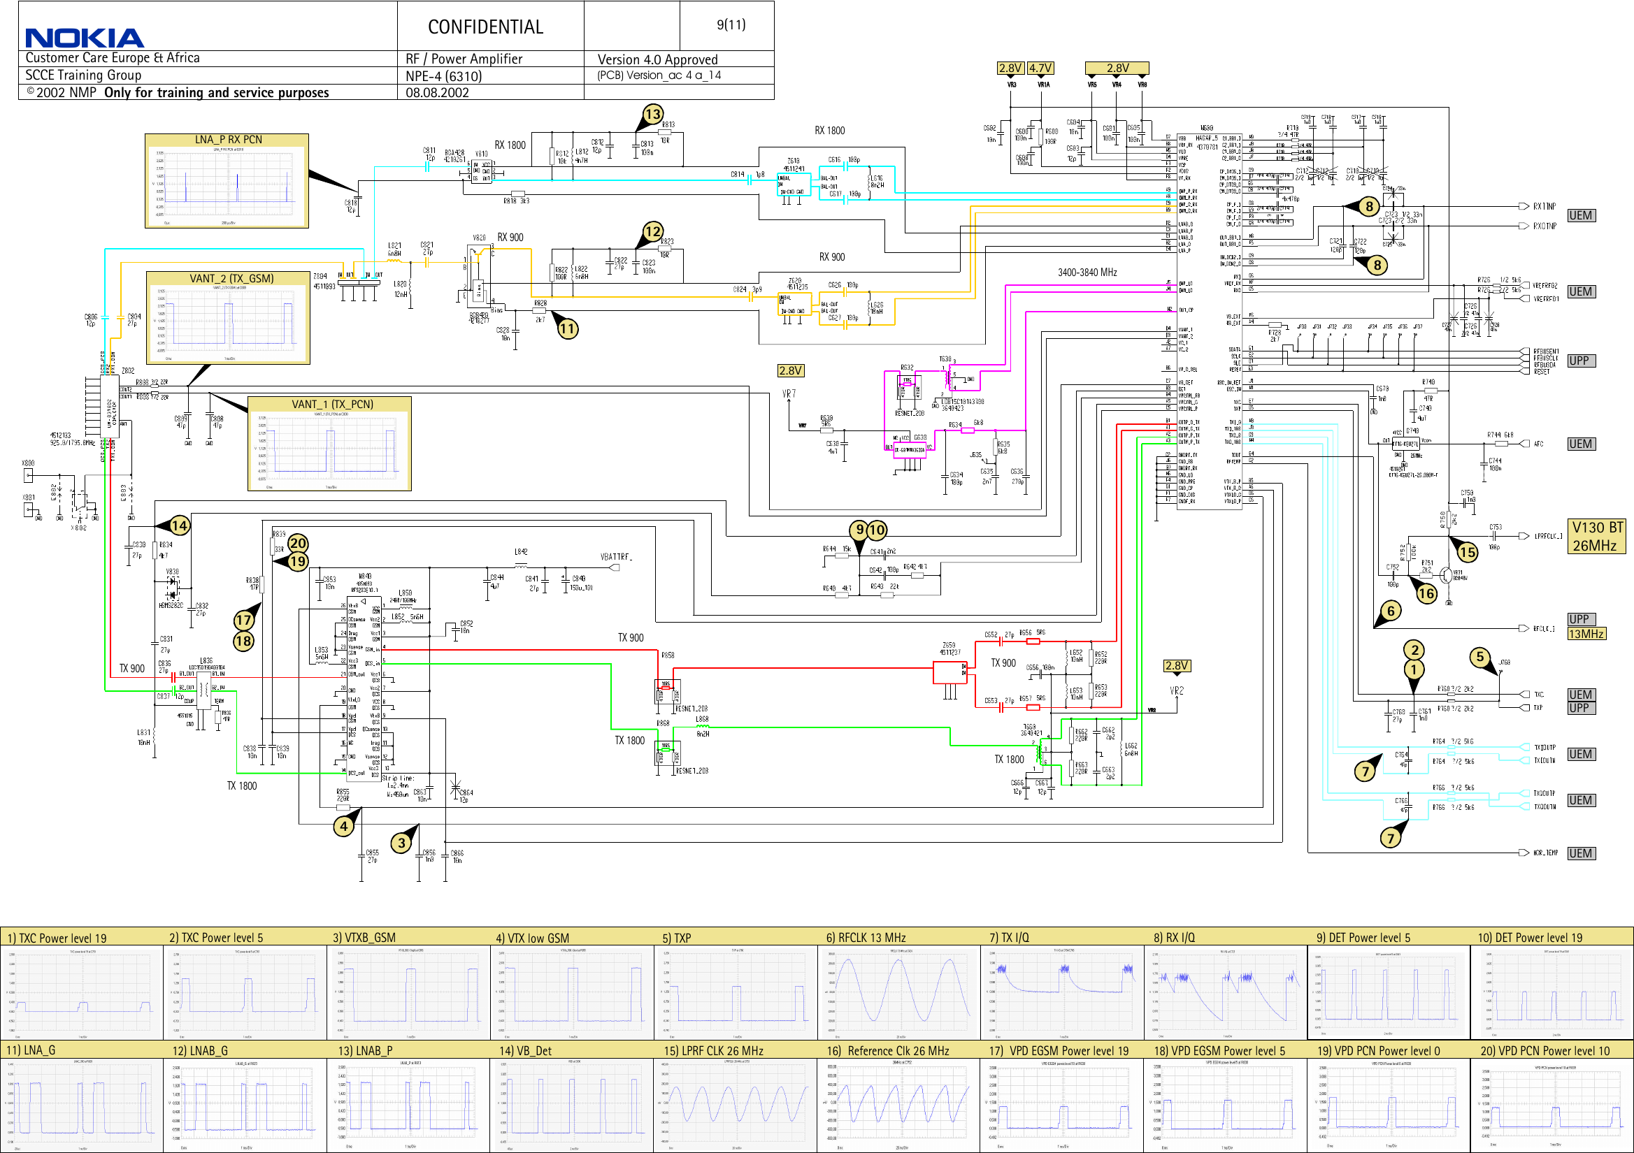The height and width of the screenshot is (1153, 1634).
Task: Collapse the VANT_1 (TX_PCN) inset
Action: pos(329,444)
